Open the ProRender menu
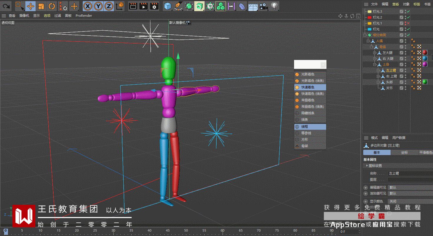This screenshot has height=236, width=433. click(84, 16)
